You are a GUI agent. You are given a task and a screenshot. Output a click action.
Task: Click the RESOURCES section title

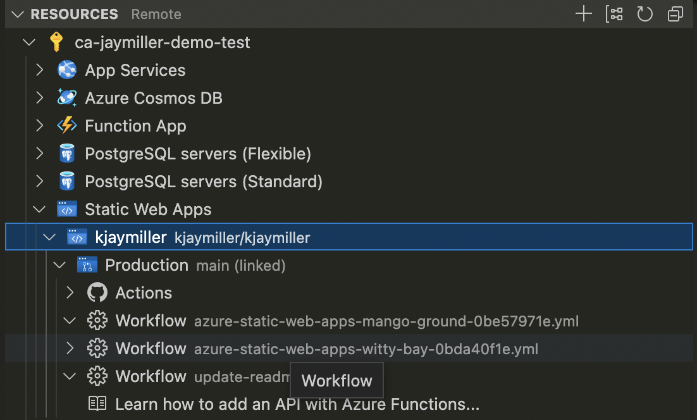(x=74, y=14)
